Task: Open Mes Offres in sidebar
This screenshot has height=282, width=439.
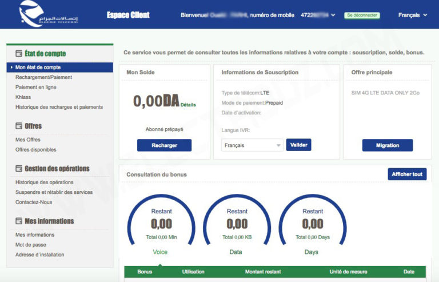Action: point(27,140)
